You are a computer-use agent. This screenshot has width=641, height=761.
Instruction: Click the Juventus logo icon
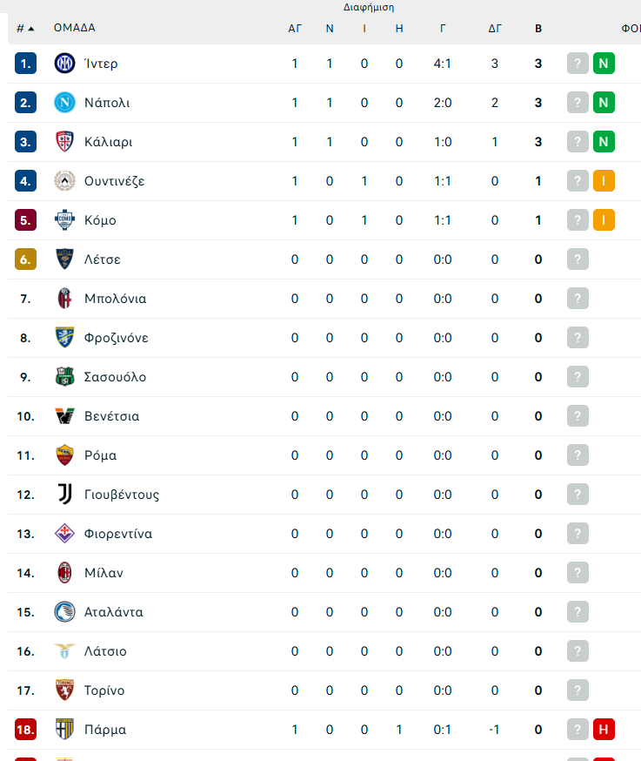pos(64,495)
